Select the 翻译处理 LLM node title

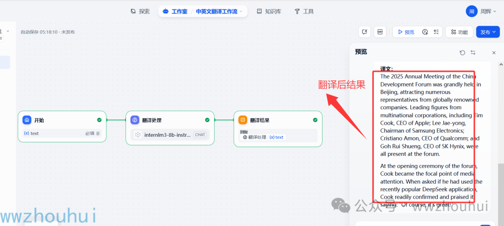[x=152, y=120]
